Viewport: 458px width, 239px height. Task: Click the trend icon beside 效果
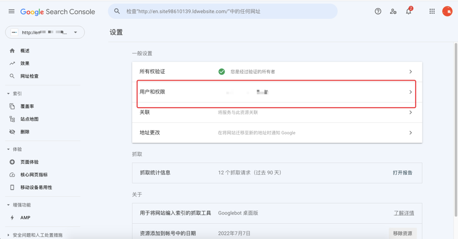pyautogui.click(x=12, y=64)
